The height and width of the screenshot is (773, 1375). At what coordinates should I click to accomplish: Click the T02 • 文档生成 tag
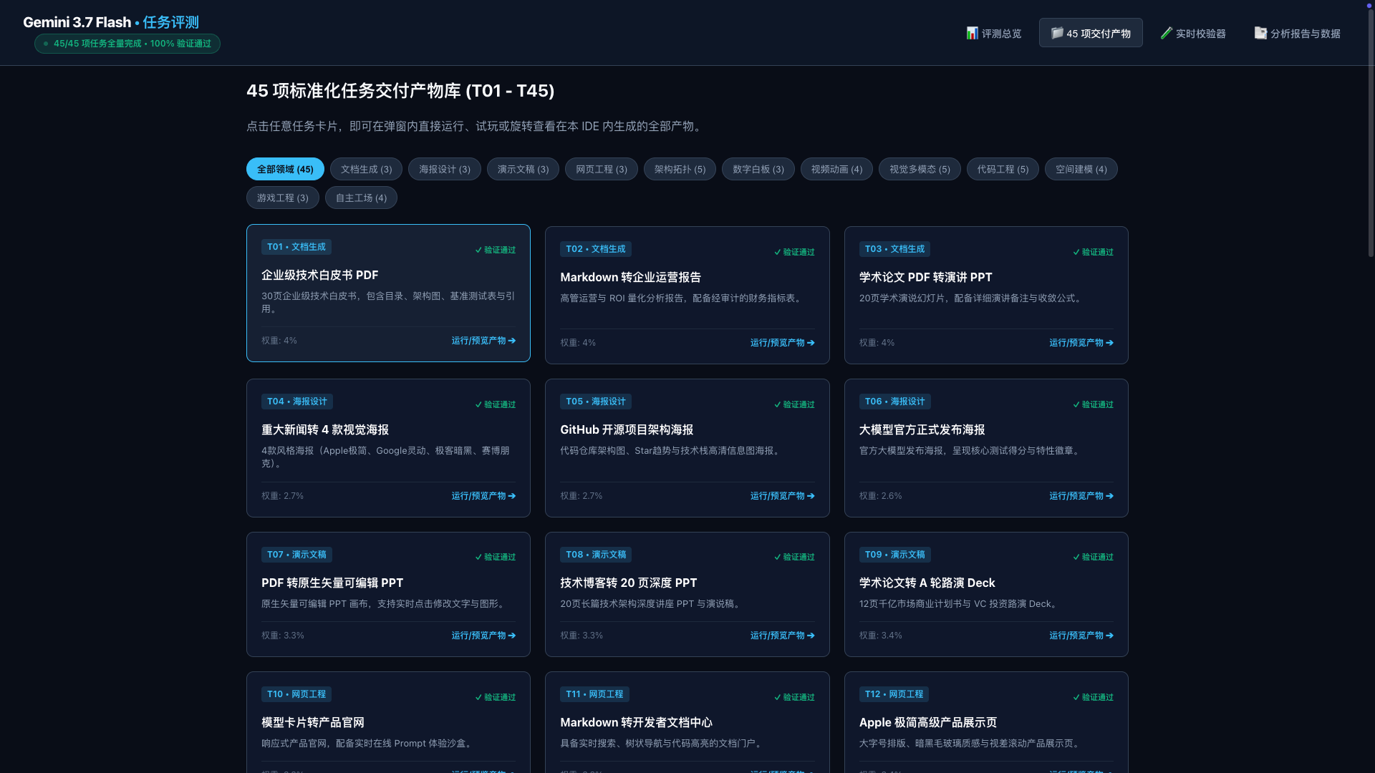pos(595,249)
